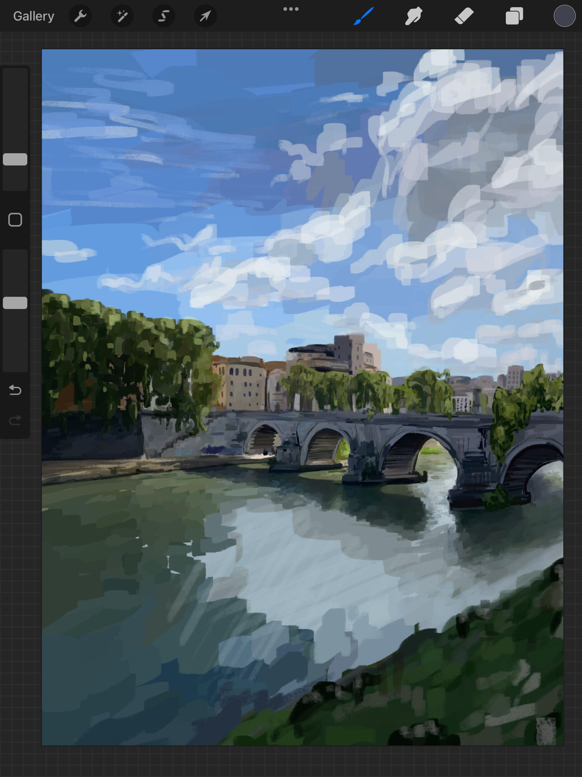
Task: Activate the Selection tool
Action: [164, 16]
